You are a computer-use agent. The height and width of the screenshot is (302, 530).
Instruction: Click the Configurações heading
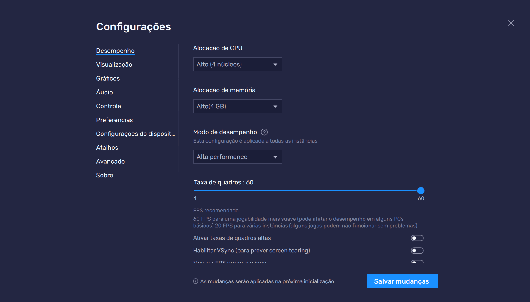(133, 27)
